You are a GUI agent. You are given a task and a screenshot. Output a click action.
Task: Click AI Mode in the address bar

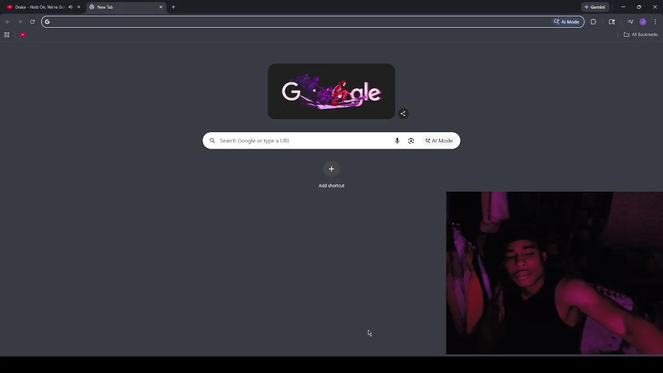tap(567, 22)
